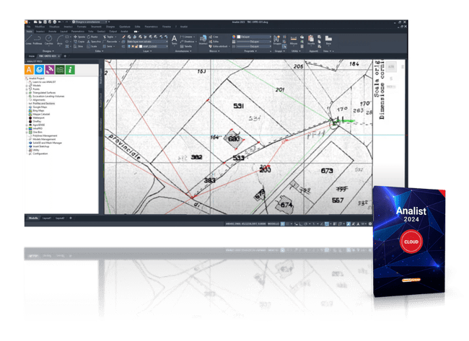Select the Inizio document tab
The image size is (469, 341).
[32, 56]
